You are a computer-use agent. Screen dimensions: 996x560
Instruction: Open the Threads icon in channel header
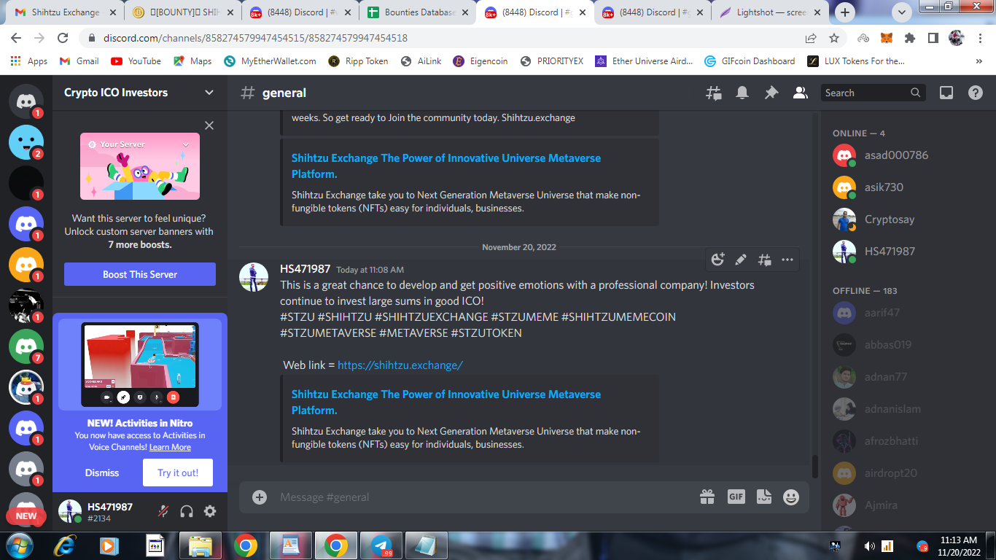point(713,93)
